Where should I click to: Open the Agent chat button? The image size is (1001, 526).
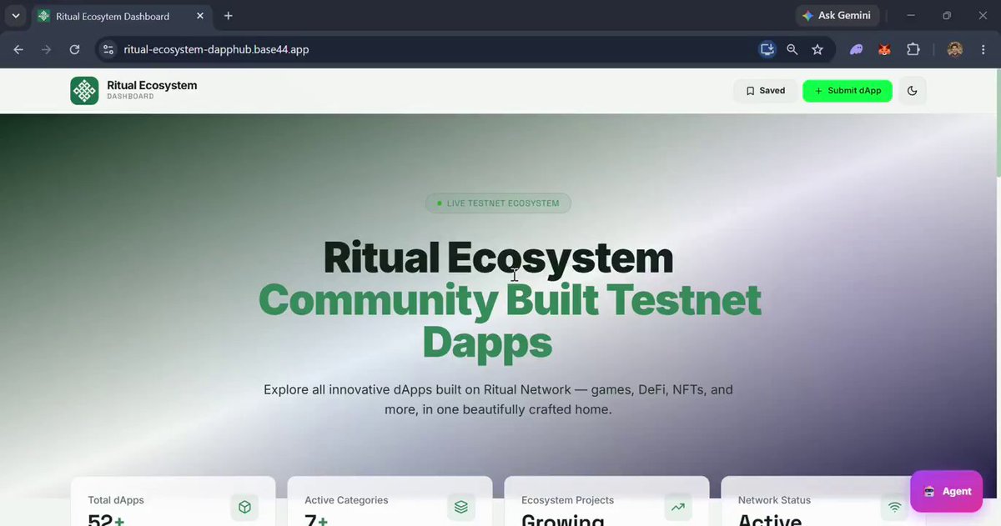[947, 491]
